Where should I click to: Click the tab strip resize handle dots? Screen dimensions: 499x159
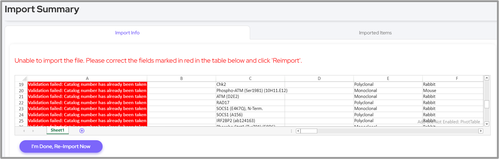[291, 131]
